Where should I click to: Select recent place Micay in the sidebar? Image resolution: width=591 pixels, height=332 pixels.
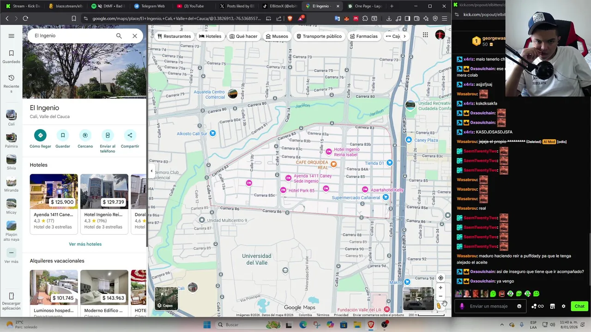(11, 207)
